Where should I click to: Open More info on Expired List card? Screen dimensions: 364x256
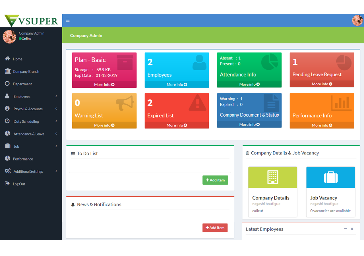pos(177,125)
